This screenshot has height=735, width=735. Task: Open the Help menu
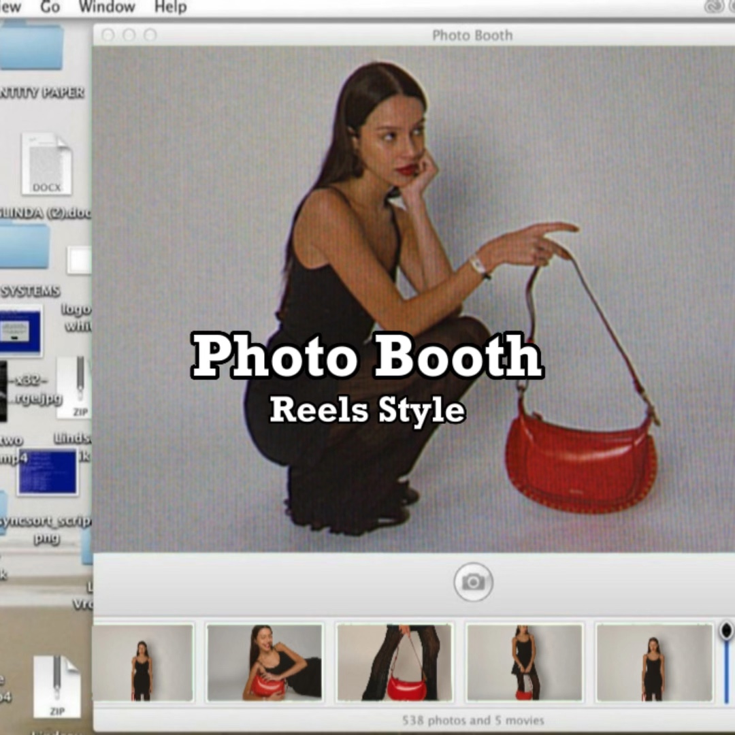169,7
